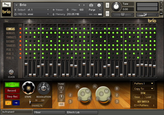Click the STEPS 32 dial

coord(28,88)
